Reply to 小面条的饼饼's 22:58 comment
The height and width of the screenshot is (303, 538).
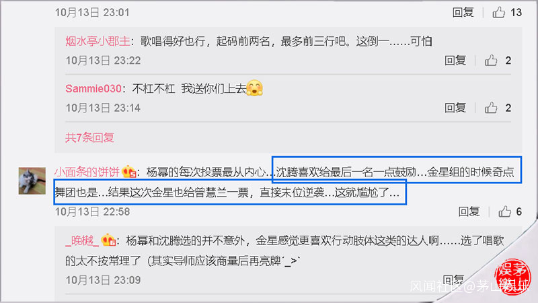pos(469,211)
